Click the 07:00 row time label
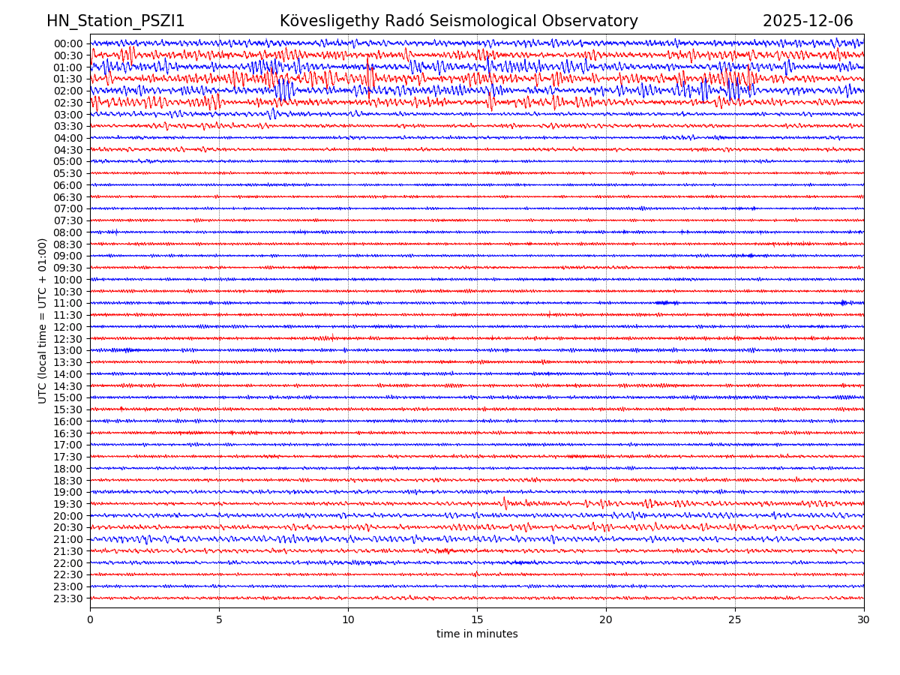Viewport: 900px width, 675px height. (x=68, y=209)
